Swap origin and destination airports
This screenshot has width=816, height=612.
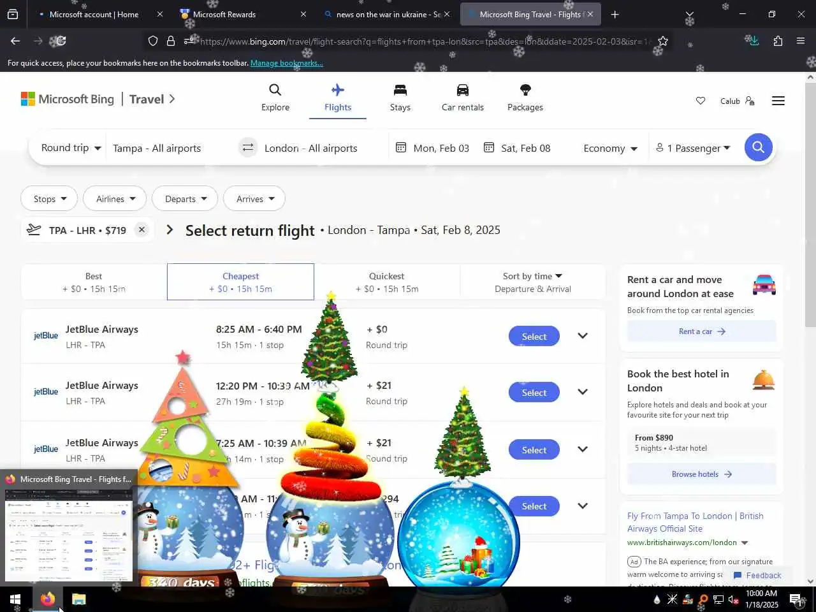click(247, 148)
